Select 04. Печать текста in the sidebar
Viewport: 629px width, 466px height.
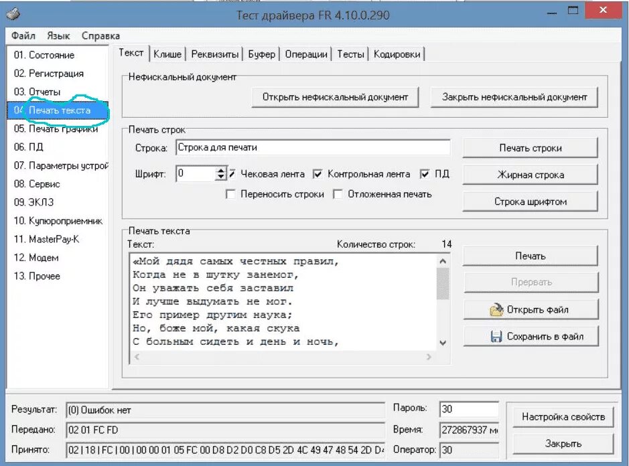pyautogui.click(x=58, y=110)
